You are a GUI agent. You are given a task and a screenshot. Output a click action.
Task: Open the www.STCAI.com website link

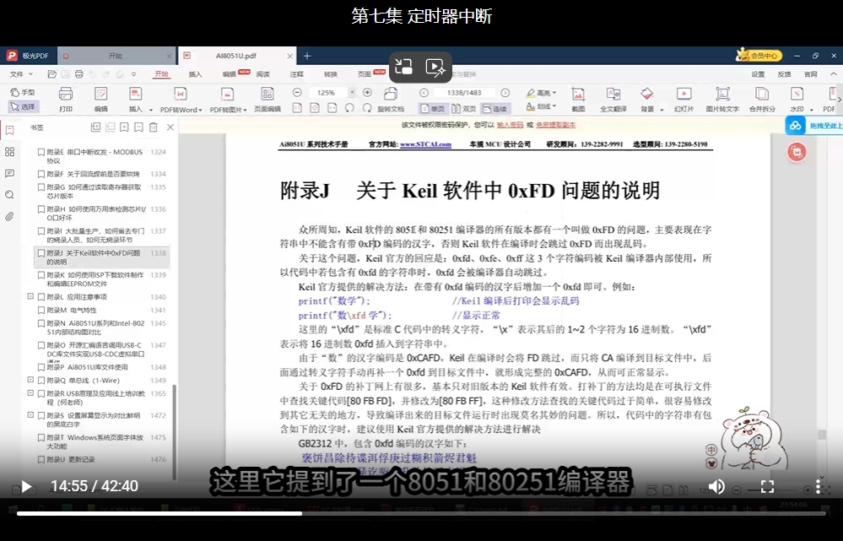(425, 144)
